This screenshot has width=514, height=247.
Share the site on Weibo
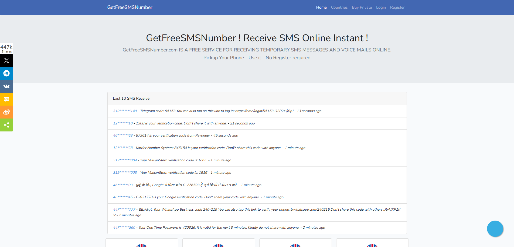6,112
